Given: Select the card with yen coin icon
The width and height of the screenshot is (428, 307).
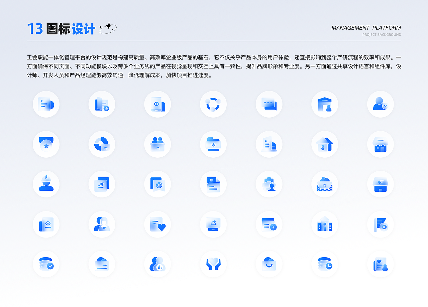Looking at the screenshot, I should pos(269,224).
